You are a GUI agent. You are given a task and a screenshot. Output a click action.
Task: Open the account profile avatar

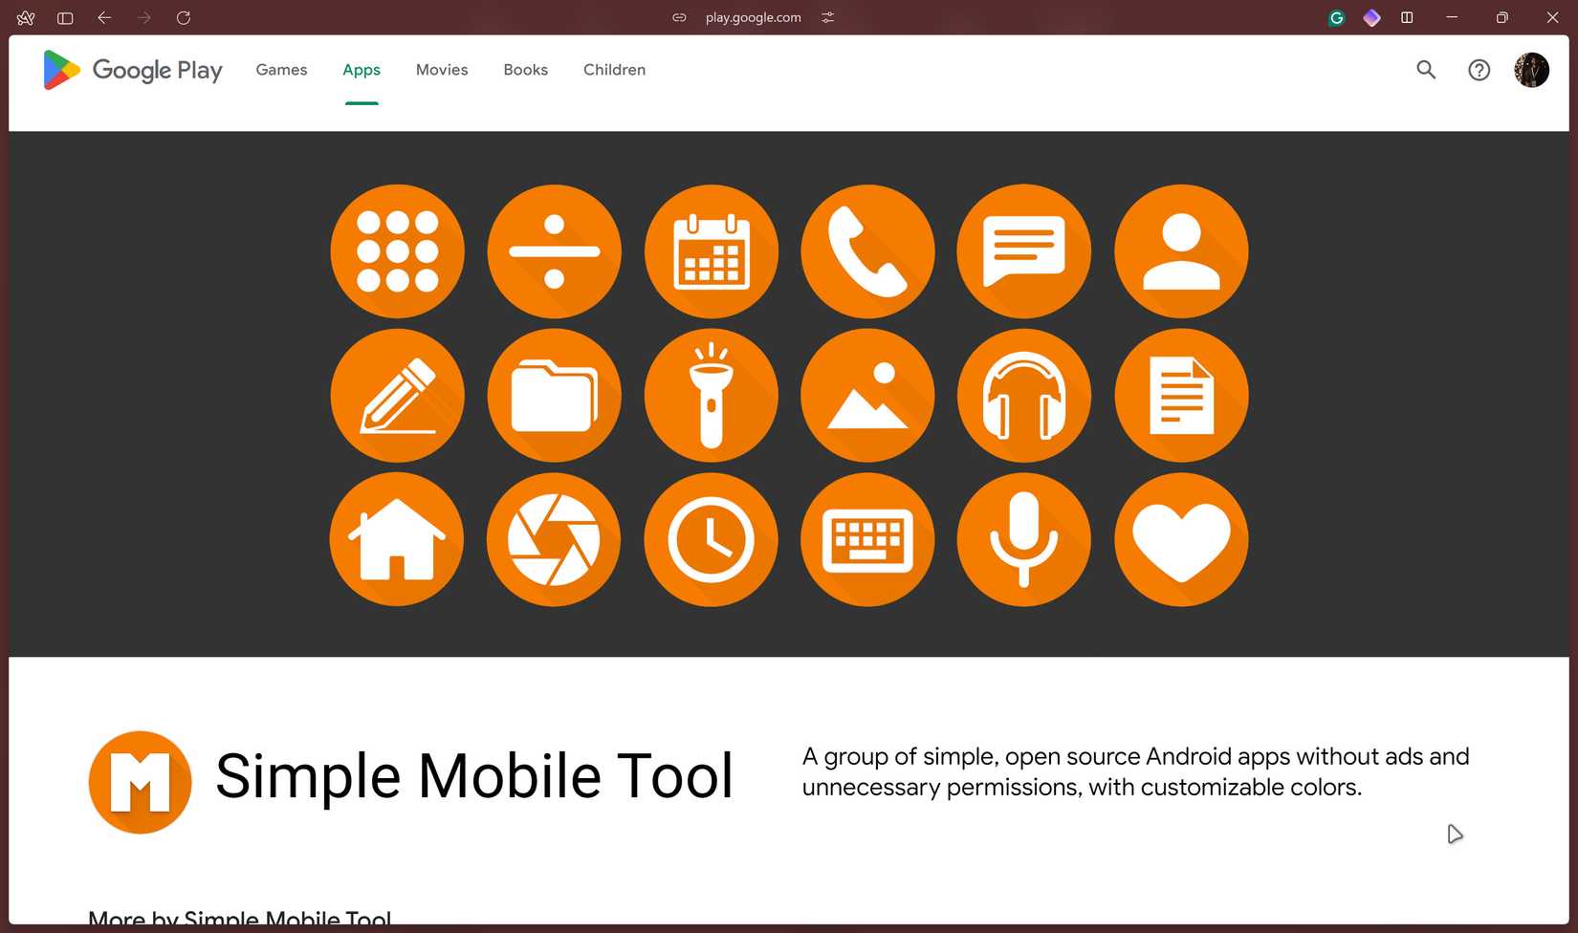click(1531, 70)
